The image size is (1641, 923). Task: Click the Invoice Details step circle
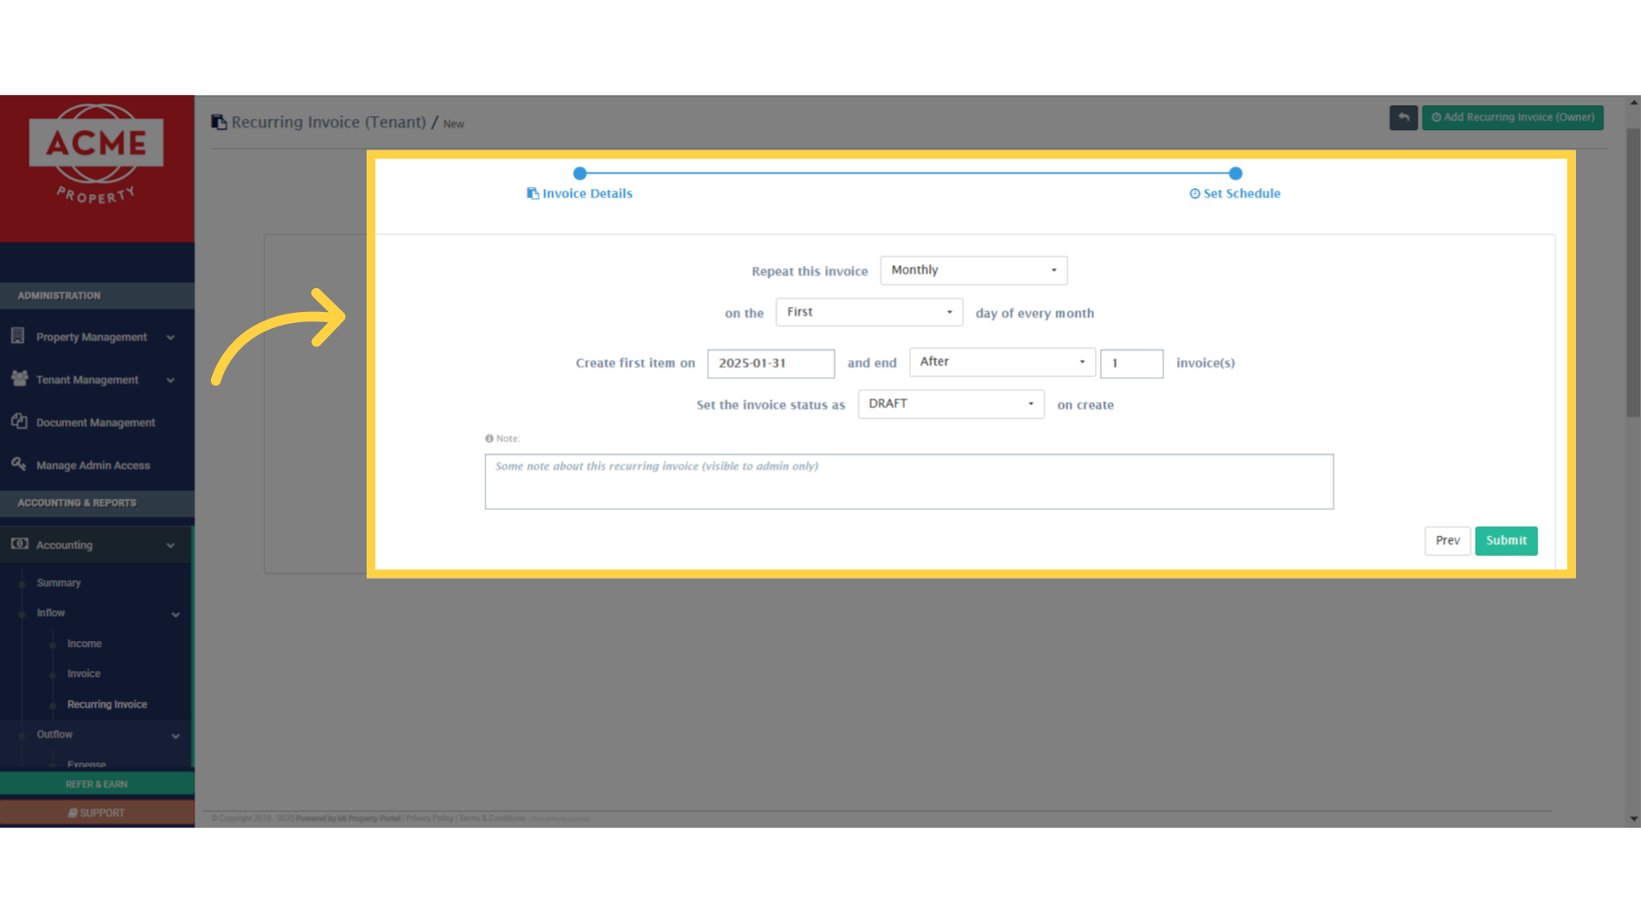[x=579, y=173]
